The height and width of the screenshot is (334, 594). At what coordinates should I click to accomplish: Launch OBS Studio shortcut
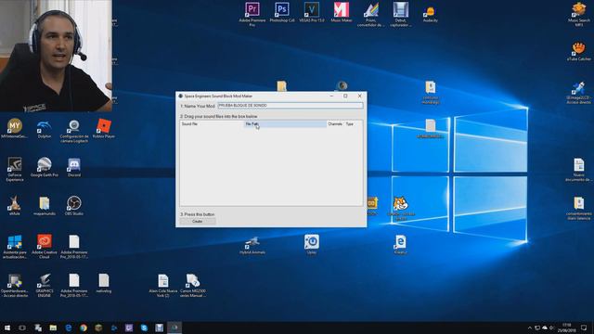click(x=74, y=206)
